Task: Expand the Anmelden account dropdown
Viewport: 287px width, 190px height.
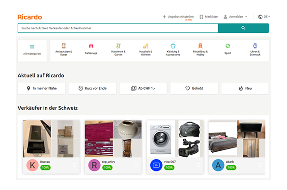Action: pyautogui.click(x=235, y=17)
